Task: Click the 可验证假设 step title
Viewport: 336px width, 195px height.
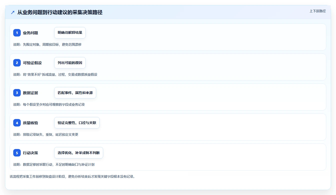Action: pos(32,63)
